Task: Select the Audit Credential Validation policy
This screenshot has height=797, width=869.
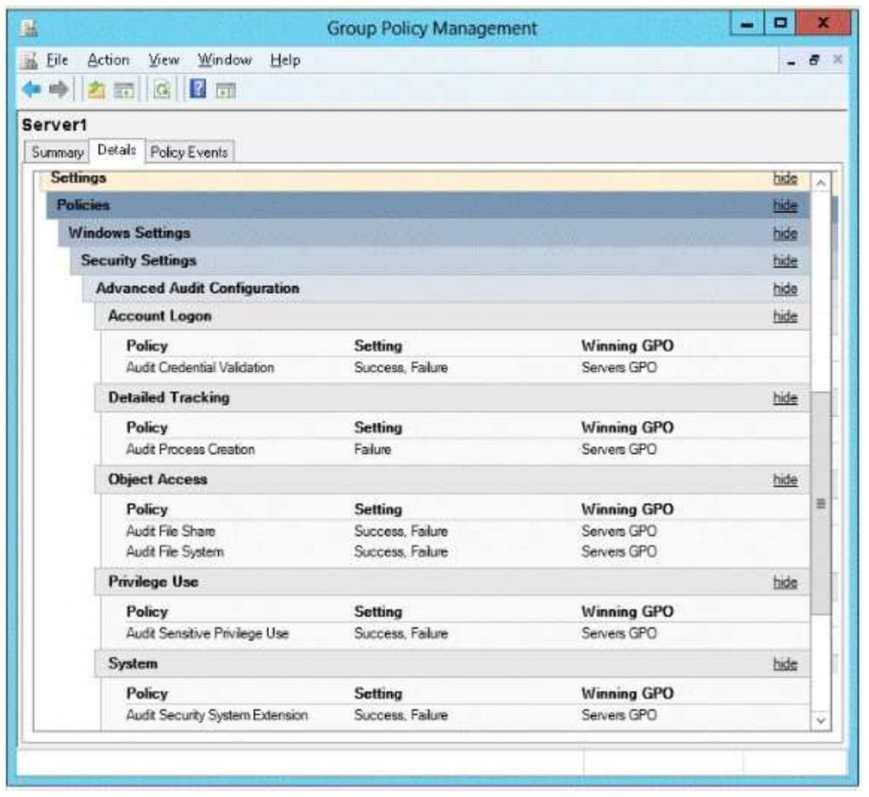Action: pyautogui.click(x=200, y=368)
